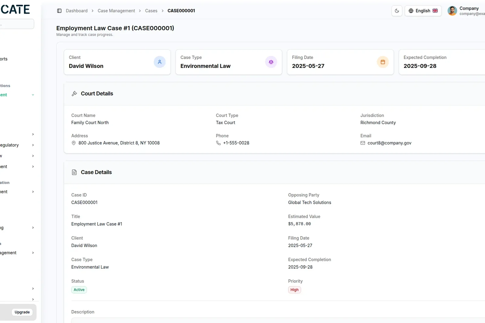Open the English language selector
Image resolution: width=485 pixels, height=323 pixels.
pyautogui.click(x=423, y=11)
